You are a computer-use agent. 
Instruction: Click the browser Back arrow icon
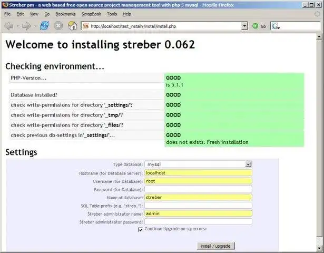tap(8, 26)
